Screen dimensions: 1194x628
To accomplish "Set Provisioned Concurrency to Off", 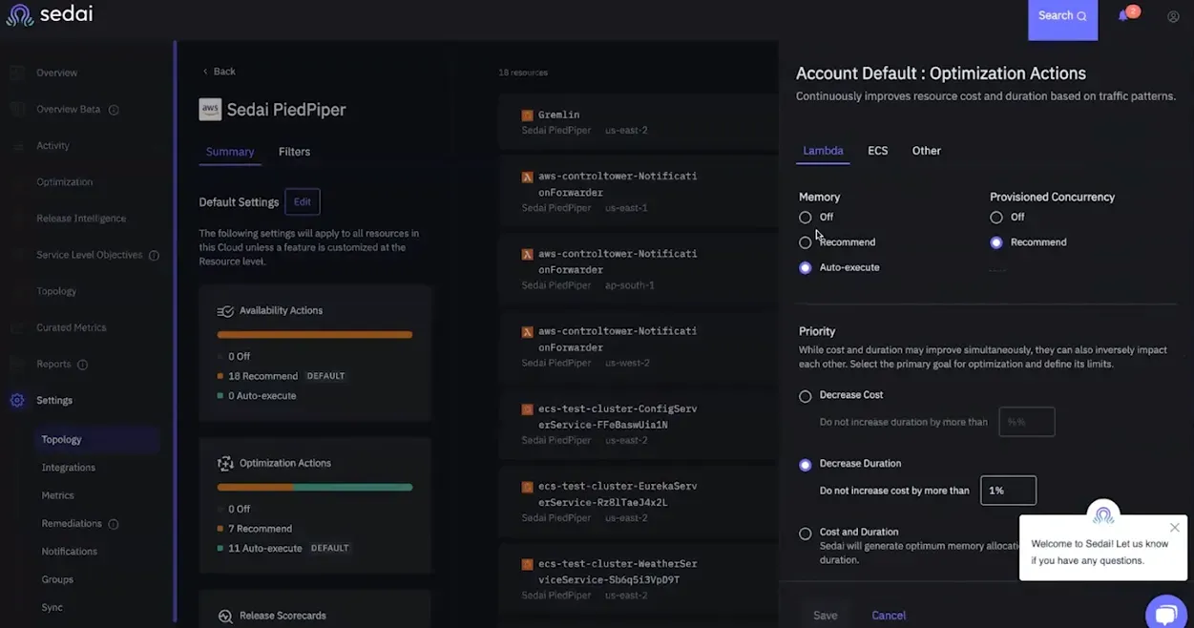I will (996, 218).
